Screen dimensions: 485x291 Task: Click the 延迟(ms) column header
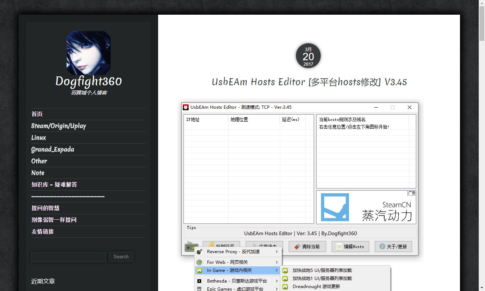[x=293, y=119]
